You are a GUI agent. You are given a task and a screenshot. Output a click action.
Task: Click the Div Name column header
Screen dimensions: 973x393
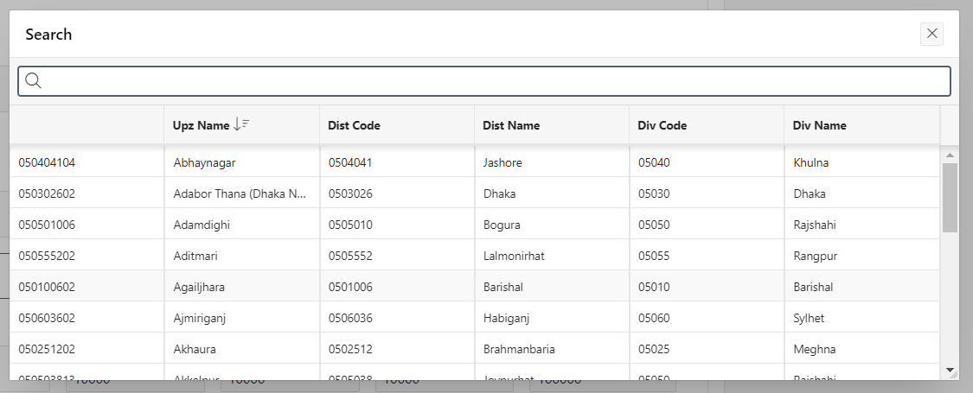pos(819,125)
